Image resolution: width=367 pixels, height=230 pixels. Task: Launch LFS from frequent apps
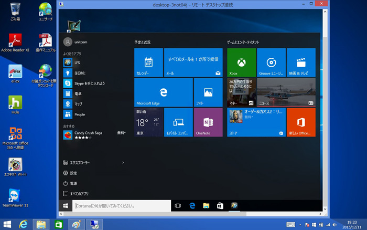(94, 62)
